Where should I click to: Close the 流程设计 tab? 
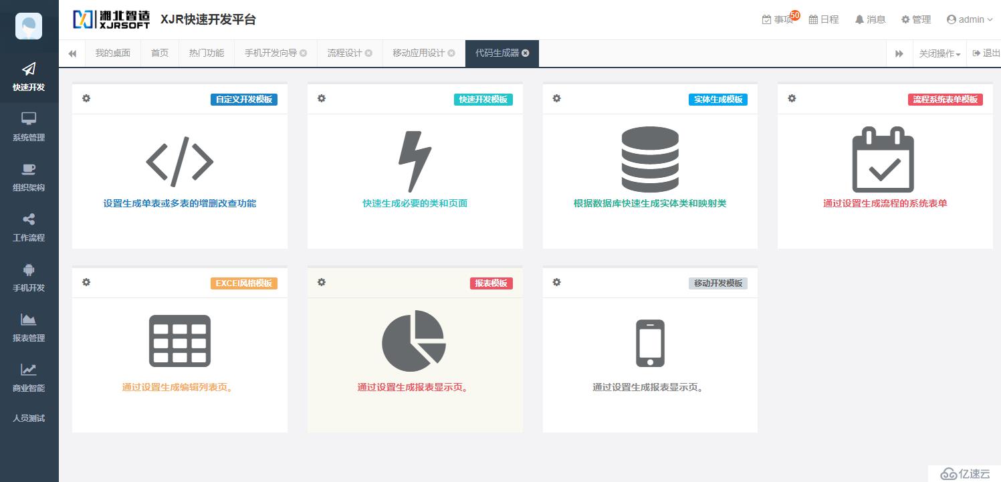(x=368, y=53)
